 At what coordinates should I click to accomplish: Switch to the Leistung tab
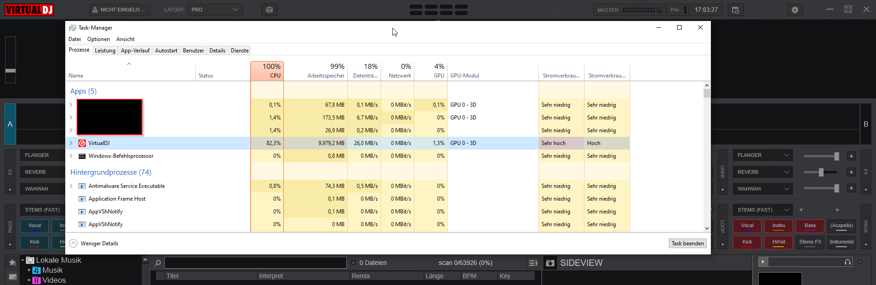[x=105, y=51]
